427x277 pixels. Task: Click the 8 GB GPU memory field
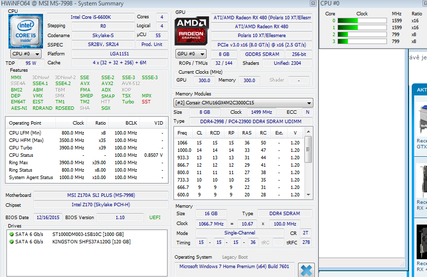point(224,54)
